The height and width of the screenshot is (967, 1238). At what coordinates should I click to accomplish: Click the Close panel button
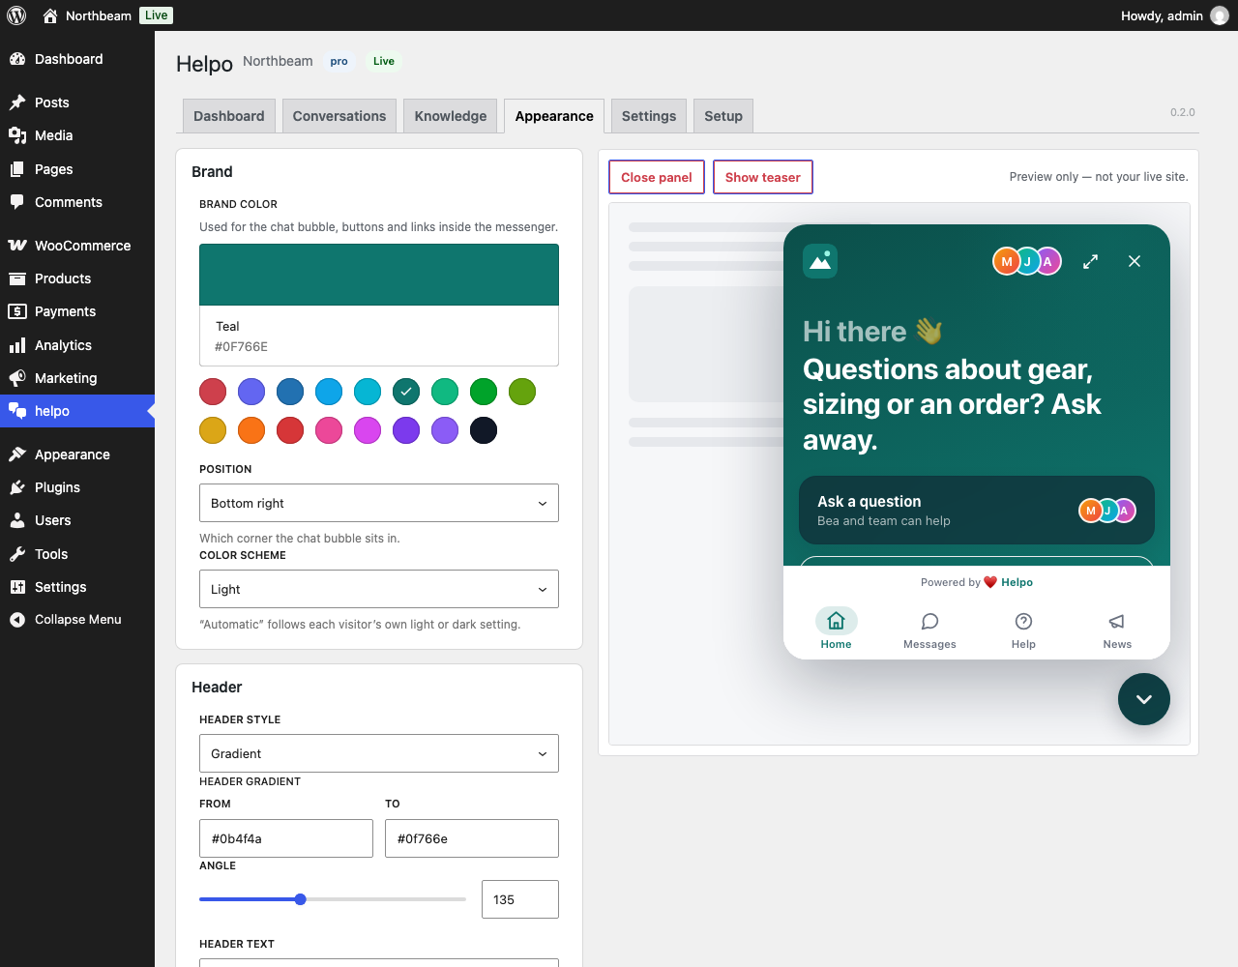point(657,177)
